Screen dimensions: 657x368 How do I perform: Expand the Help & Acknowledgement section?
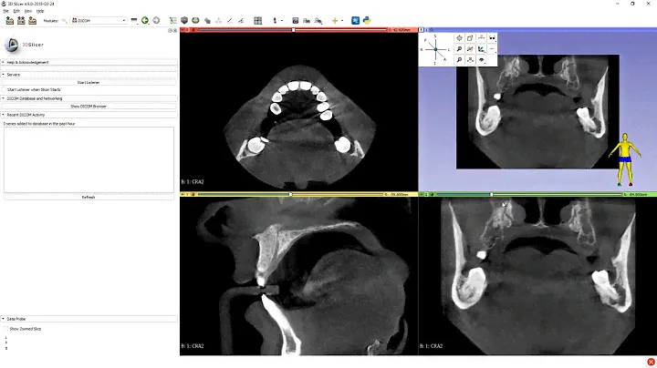pos(4,62)
